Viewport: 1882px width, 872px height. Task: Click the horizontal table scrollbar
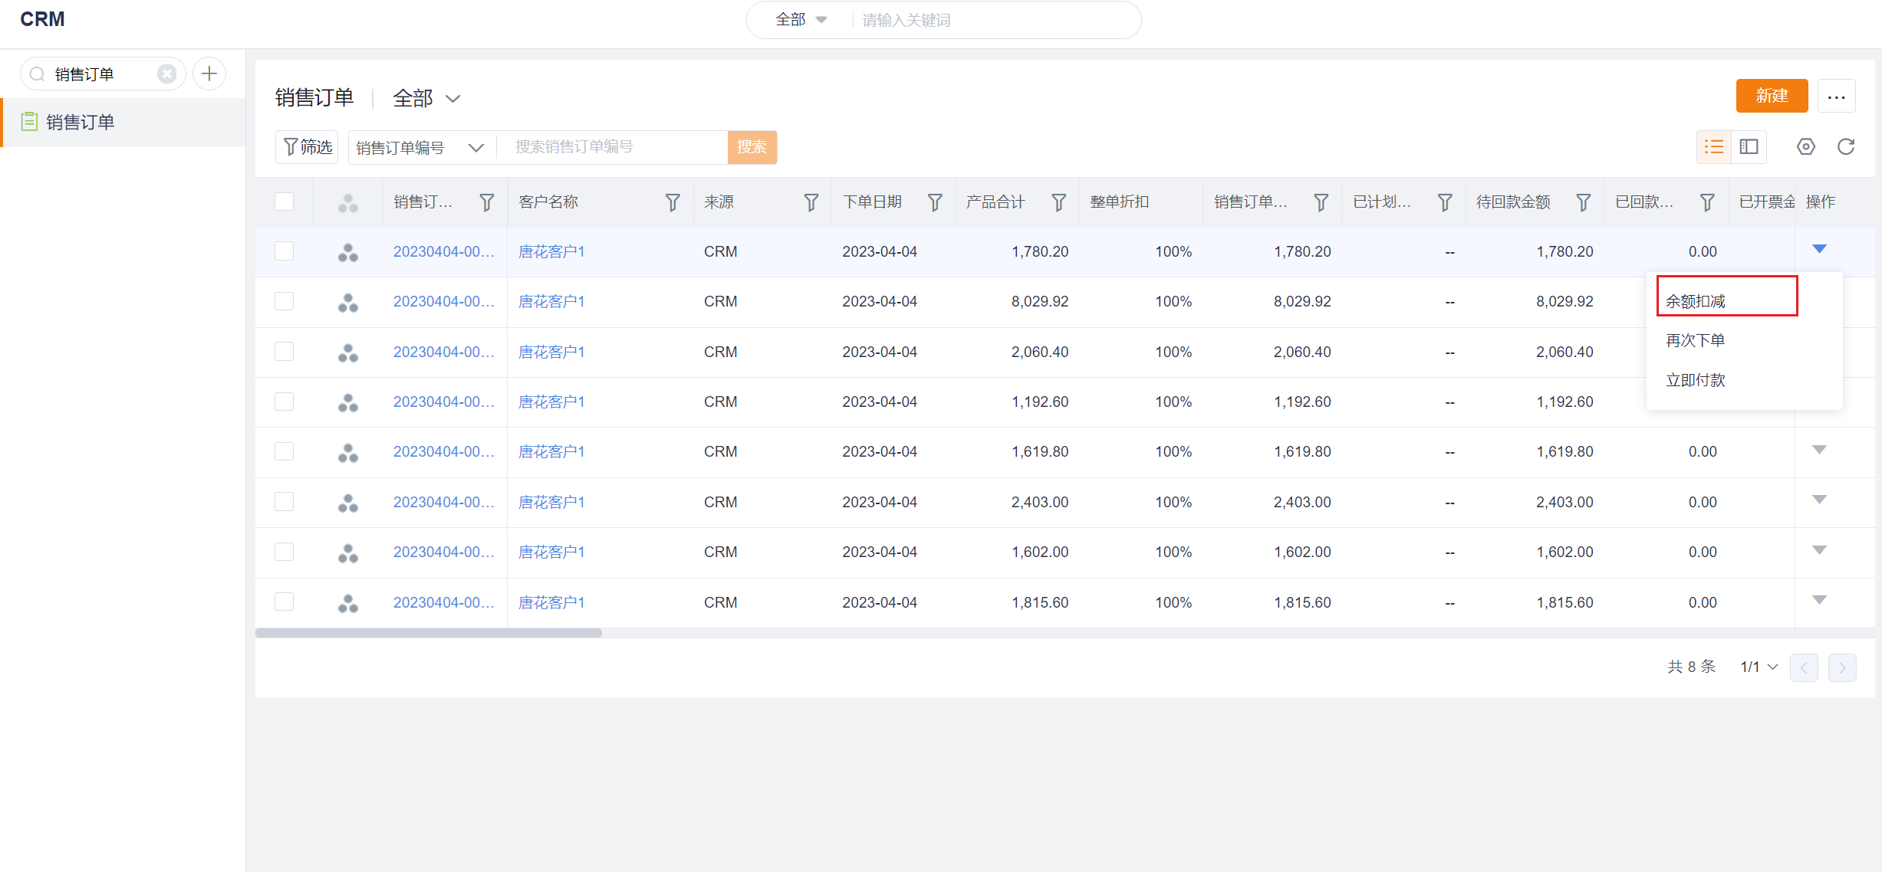(x=429, y=633)
